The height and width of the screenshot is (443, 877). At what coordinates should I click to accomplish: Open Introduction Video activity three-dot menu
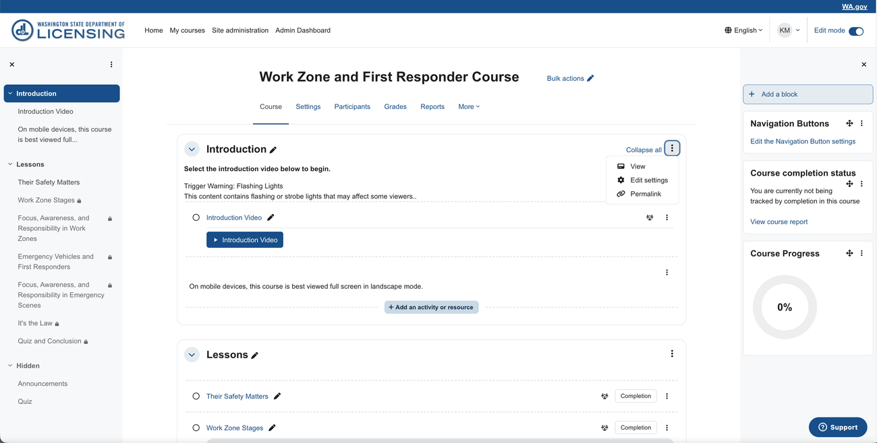[667, 217]
